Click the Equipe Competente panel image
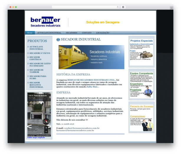The image size is (181, 154). (x=141, y=85)
